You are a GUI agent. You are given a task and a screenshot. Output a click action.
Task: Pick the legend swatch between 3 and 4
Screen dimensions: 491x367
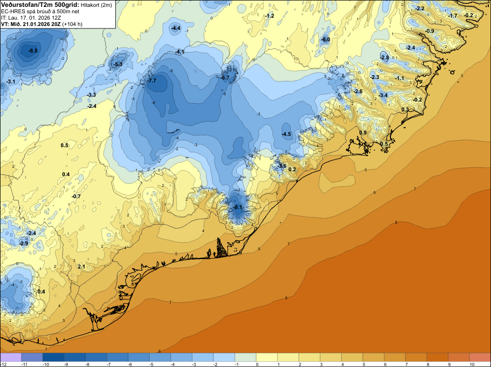[x=330, y=357]
